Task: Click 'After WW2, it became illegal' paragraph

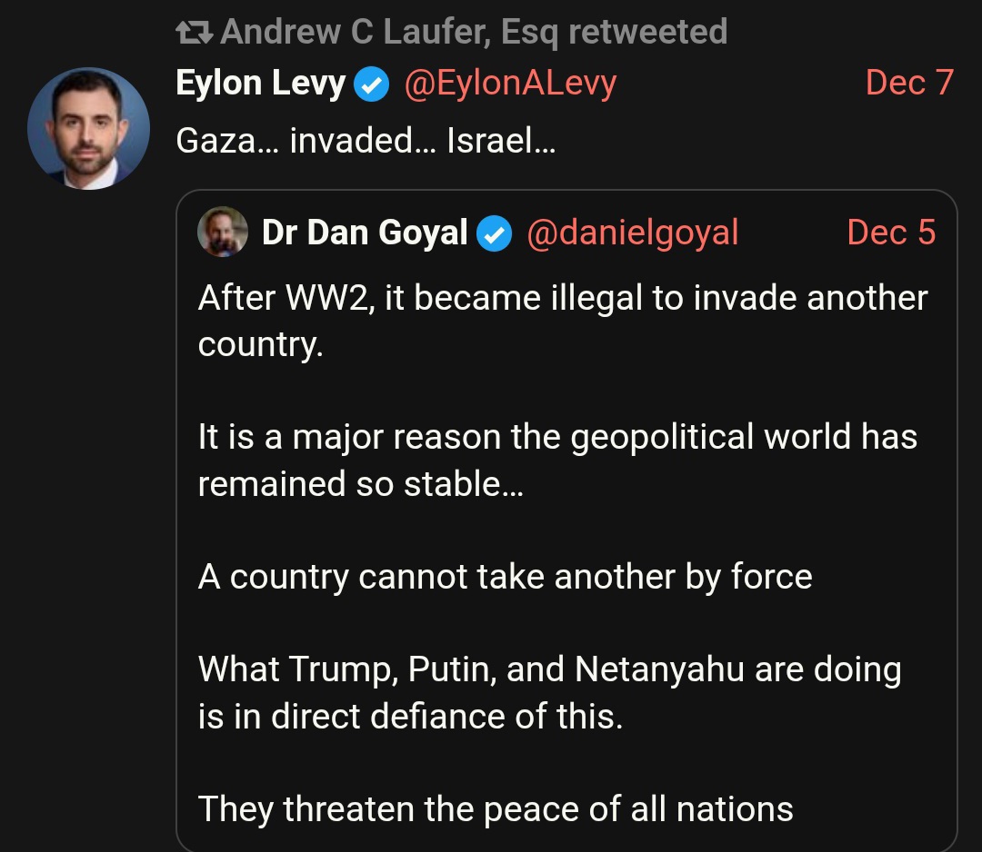Action: tap(563, 321)
